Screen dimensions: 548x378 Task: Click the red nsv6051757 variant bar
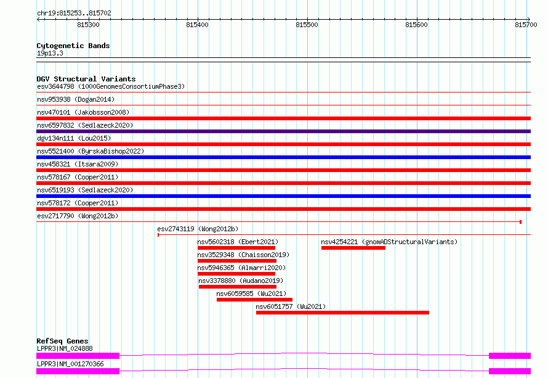(342, 313)
